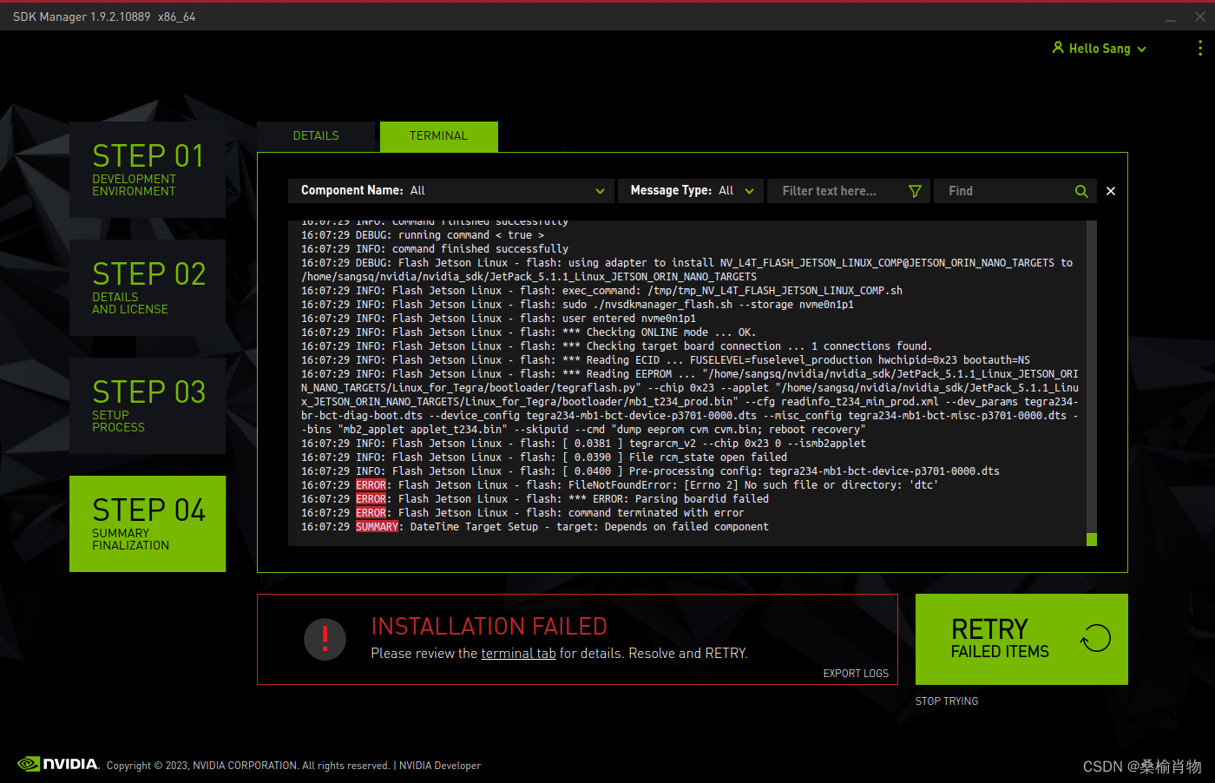
Task: Click EXPORT LOGS
Action: point(856,673)
